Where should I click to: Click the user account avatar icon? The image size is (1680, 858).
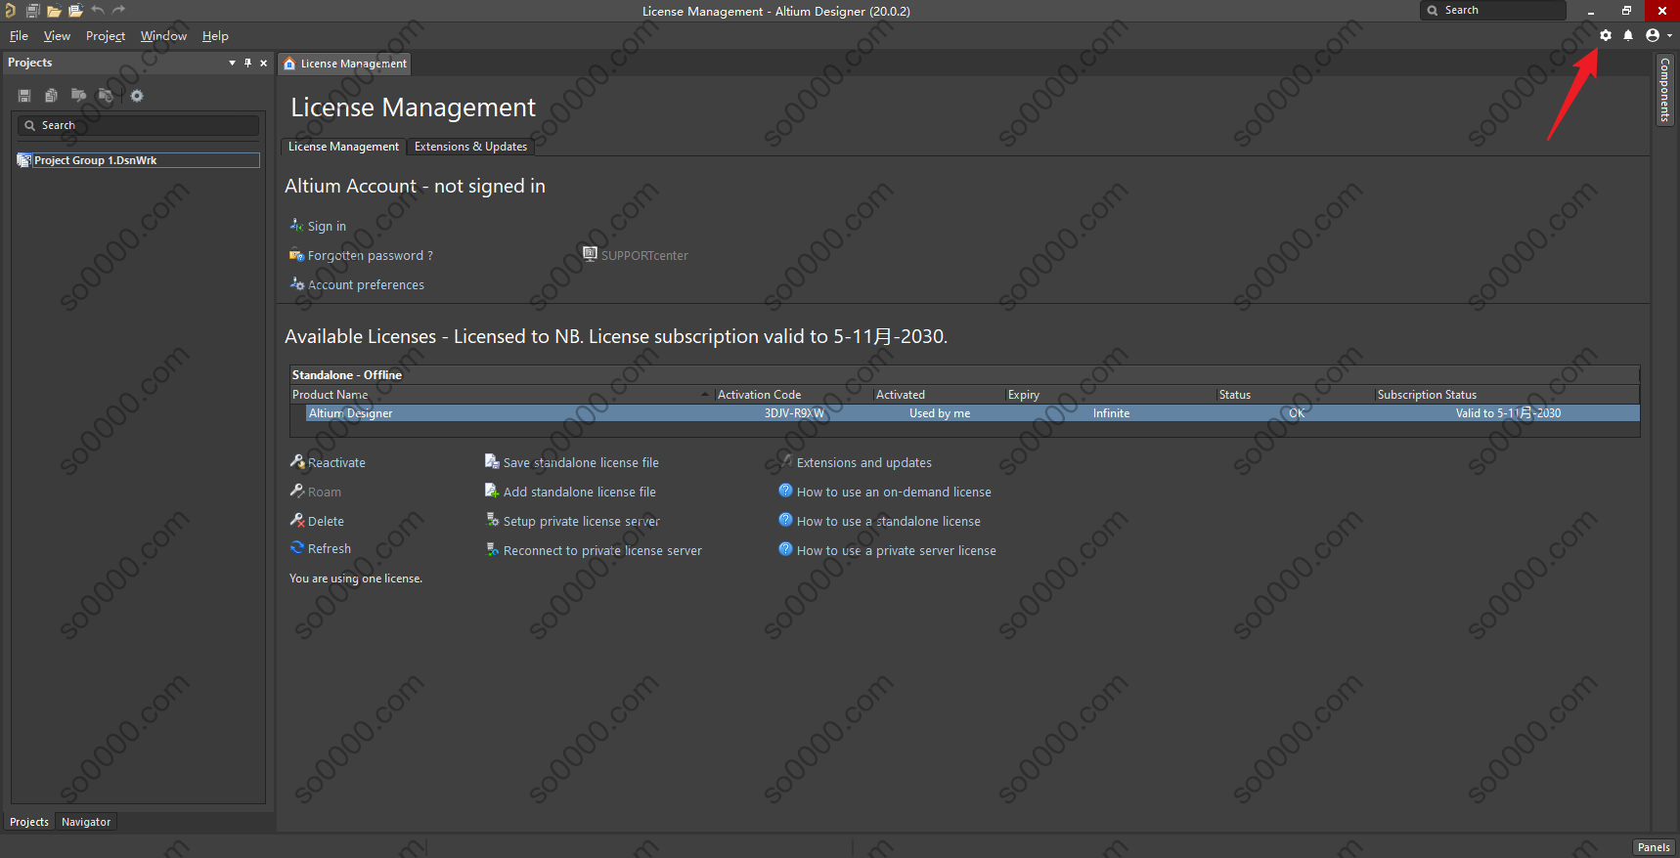pos(1653,35)
